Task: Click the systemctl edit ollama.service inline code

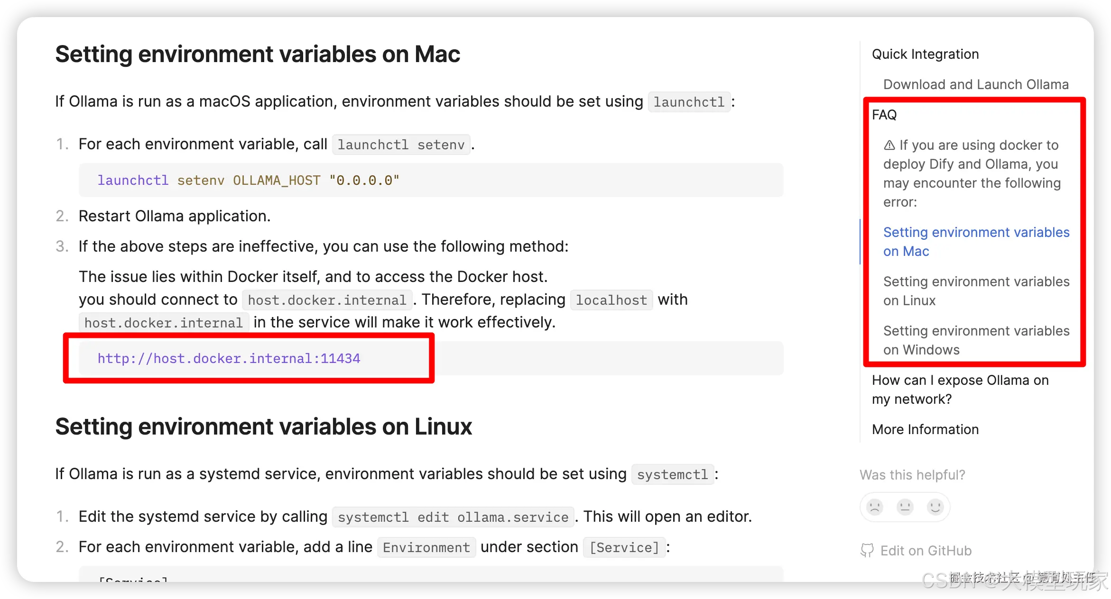Action: (453, 517)
